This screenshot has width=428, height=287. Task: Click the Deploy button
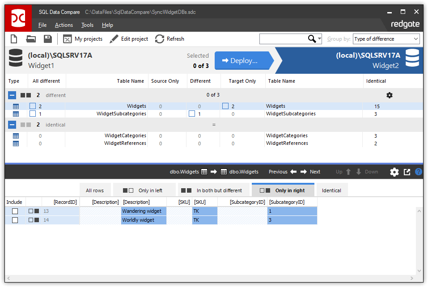(x=244, y=60)
